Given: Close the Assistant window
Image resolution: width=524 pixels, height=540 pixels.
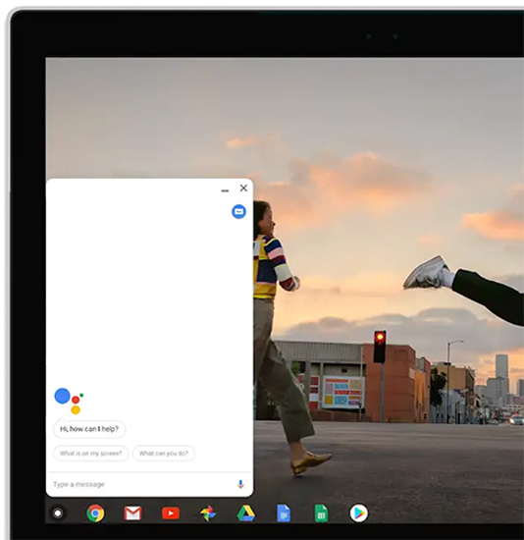Looking at the screenshot, I should coord(243,189).
